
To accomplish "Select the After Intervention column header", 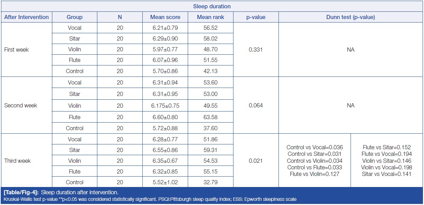I will 26,17.
